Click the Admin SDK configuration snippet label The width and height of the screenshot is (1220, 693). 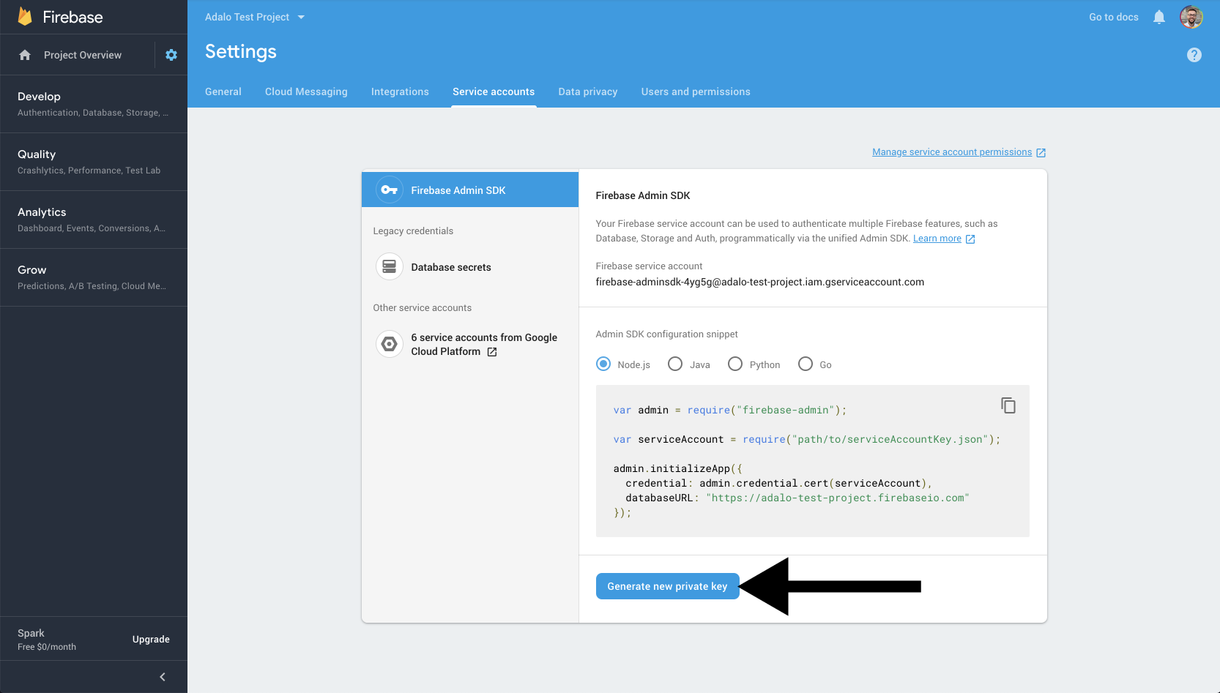click(667, 334)
